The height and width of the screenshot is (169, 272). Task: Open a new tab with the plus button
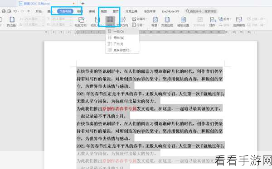[83, 3]
